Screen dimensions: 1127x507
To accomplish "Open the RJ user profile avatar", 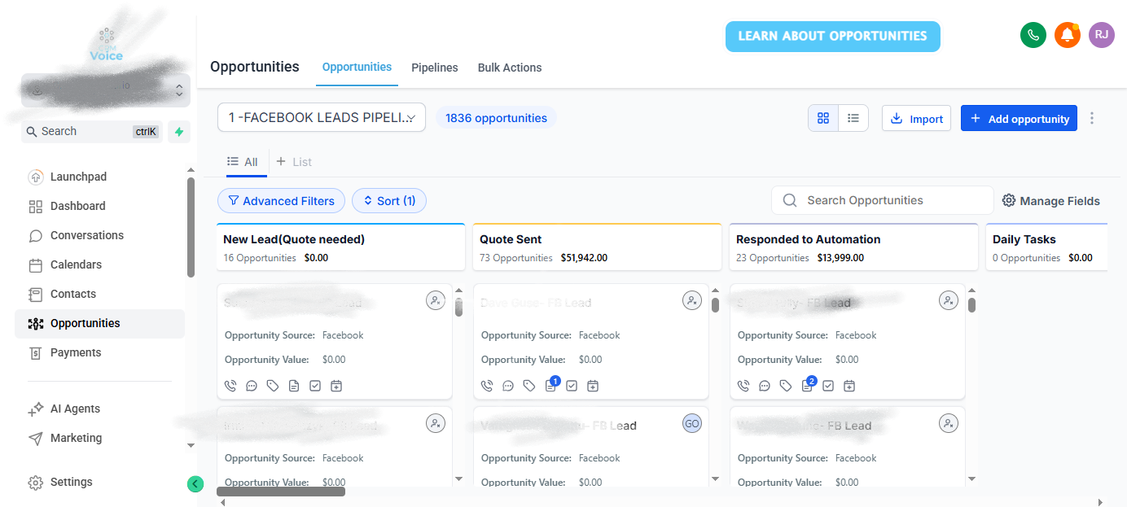I will coord(1102,35).
